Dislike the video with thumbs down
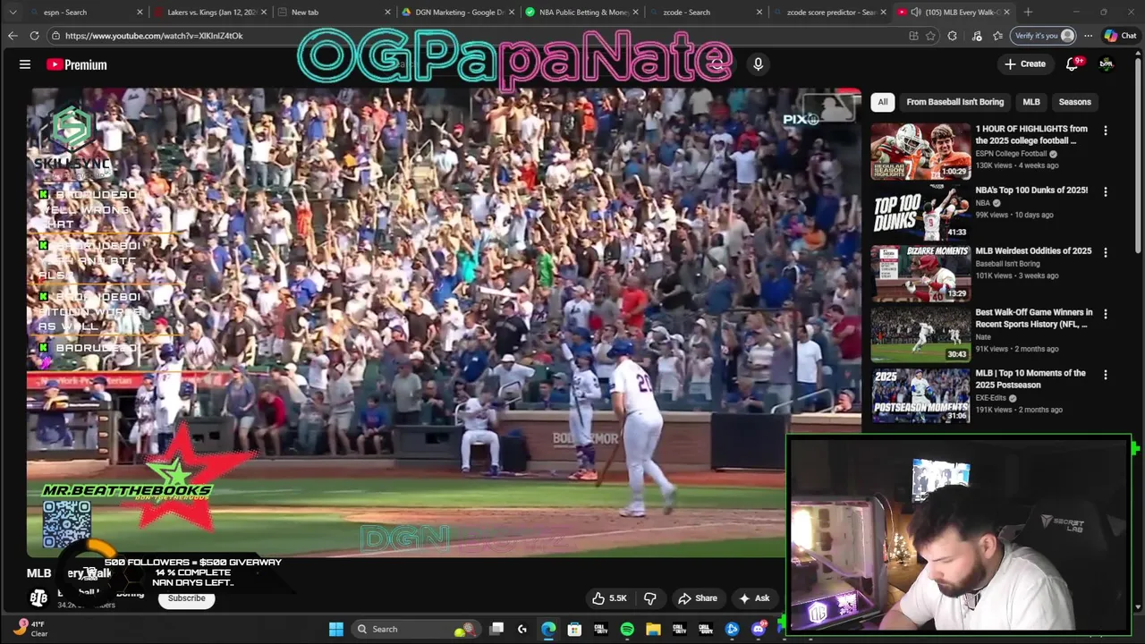This screenshot has width=1145, height=644. 650,598
